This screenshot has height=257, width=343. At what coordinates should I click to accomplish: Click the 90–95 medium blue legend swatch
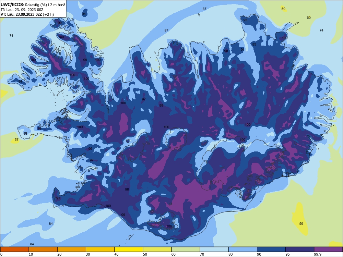point(271,249)
